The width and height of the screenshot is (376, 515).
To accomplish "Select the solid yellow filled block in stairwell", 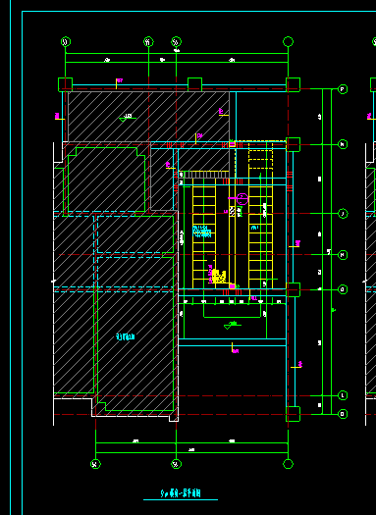I will click(x=219, y=277).
